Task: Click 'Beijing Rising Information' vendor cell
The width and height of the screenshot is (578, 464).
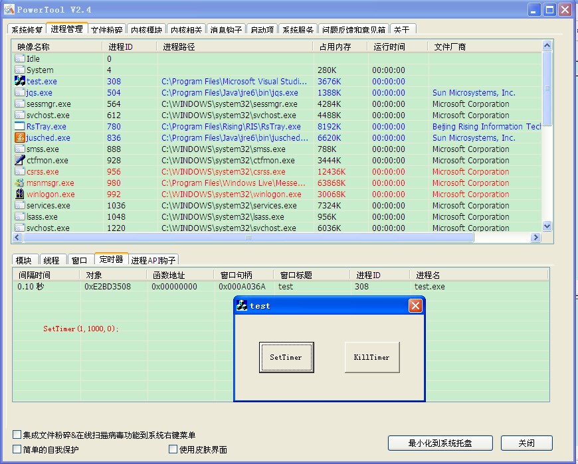Action: [x=486, y=126]
